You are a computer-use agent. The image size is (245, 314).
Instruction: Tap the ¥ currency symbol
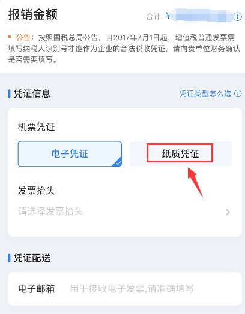click(x=168, y=16)
